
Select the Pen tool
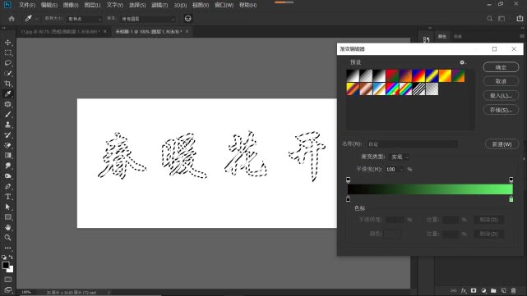(7, 186)
